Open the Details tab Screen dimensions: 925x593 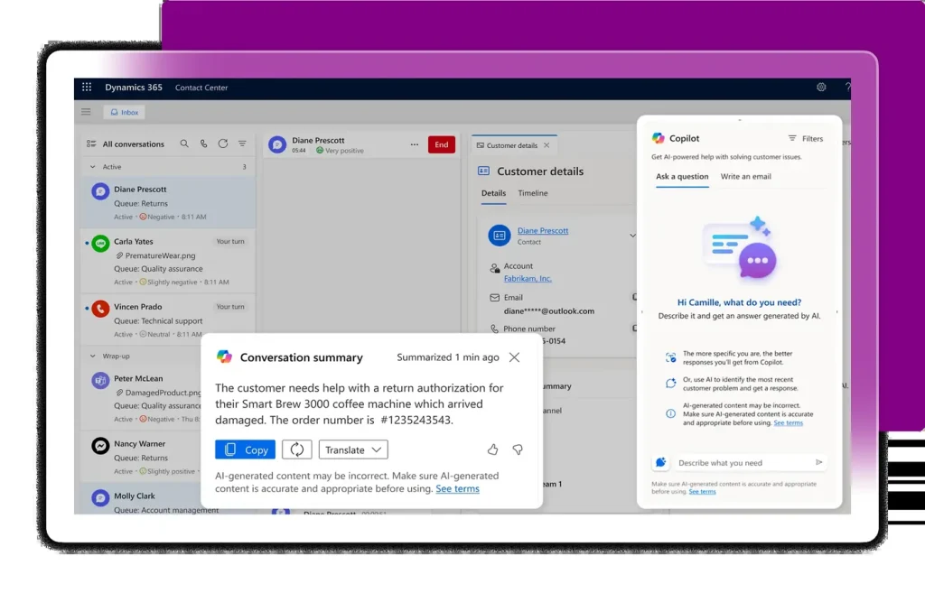click(x=494, y=193)
